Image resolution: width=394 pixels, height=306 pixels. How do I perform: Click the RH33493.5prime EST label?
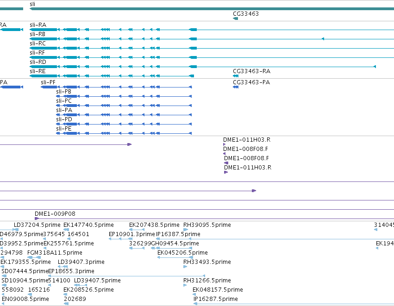207,262
